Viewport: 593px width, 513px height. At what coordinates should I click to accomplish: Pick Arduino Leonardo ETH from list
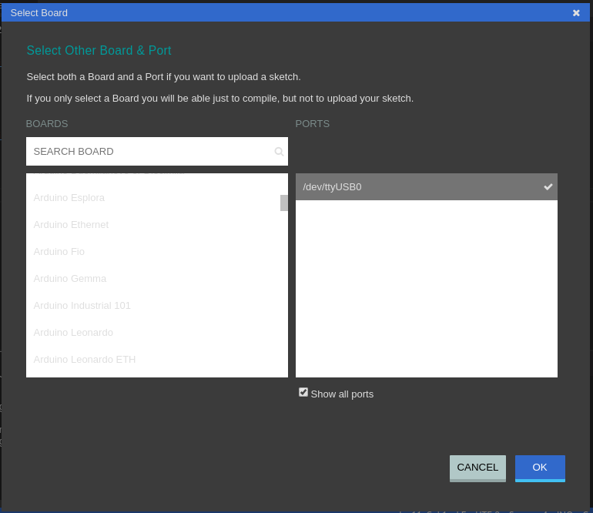85,360
